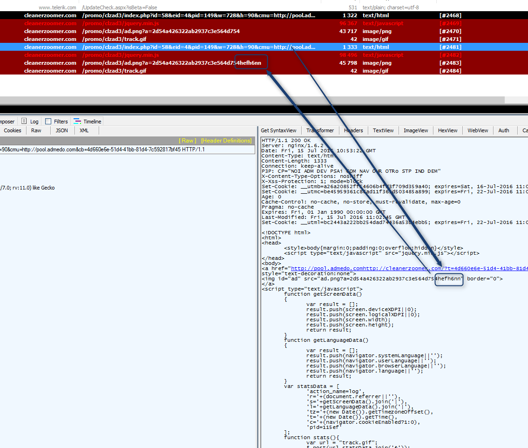This screenshot has width=528, height=448.
Task: Click the 'Connection: keep-alive' header line
Action: [x=298, y=166]
